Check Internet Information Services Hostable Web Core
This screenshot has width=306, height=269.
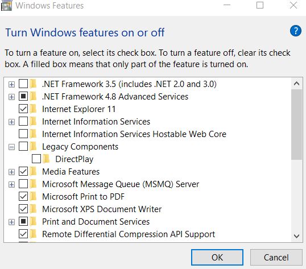(23, 134)
